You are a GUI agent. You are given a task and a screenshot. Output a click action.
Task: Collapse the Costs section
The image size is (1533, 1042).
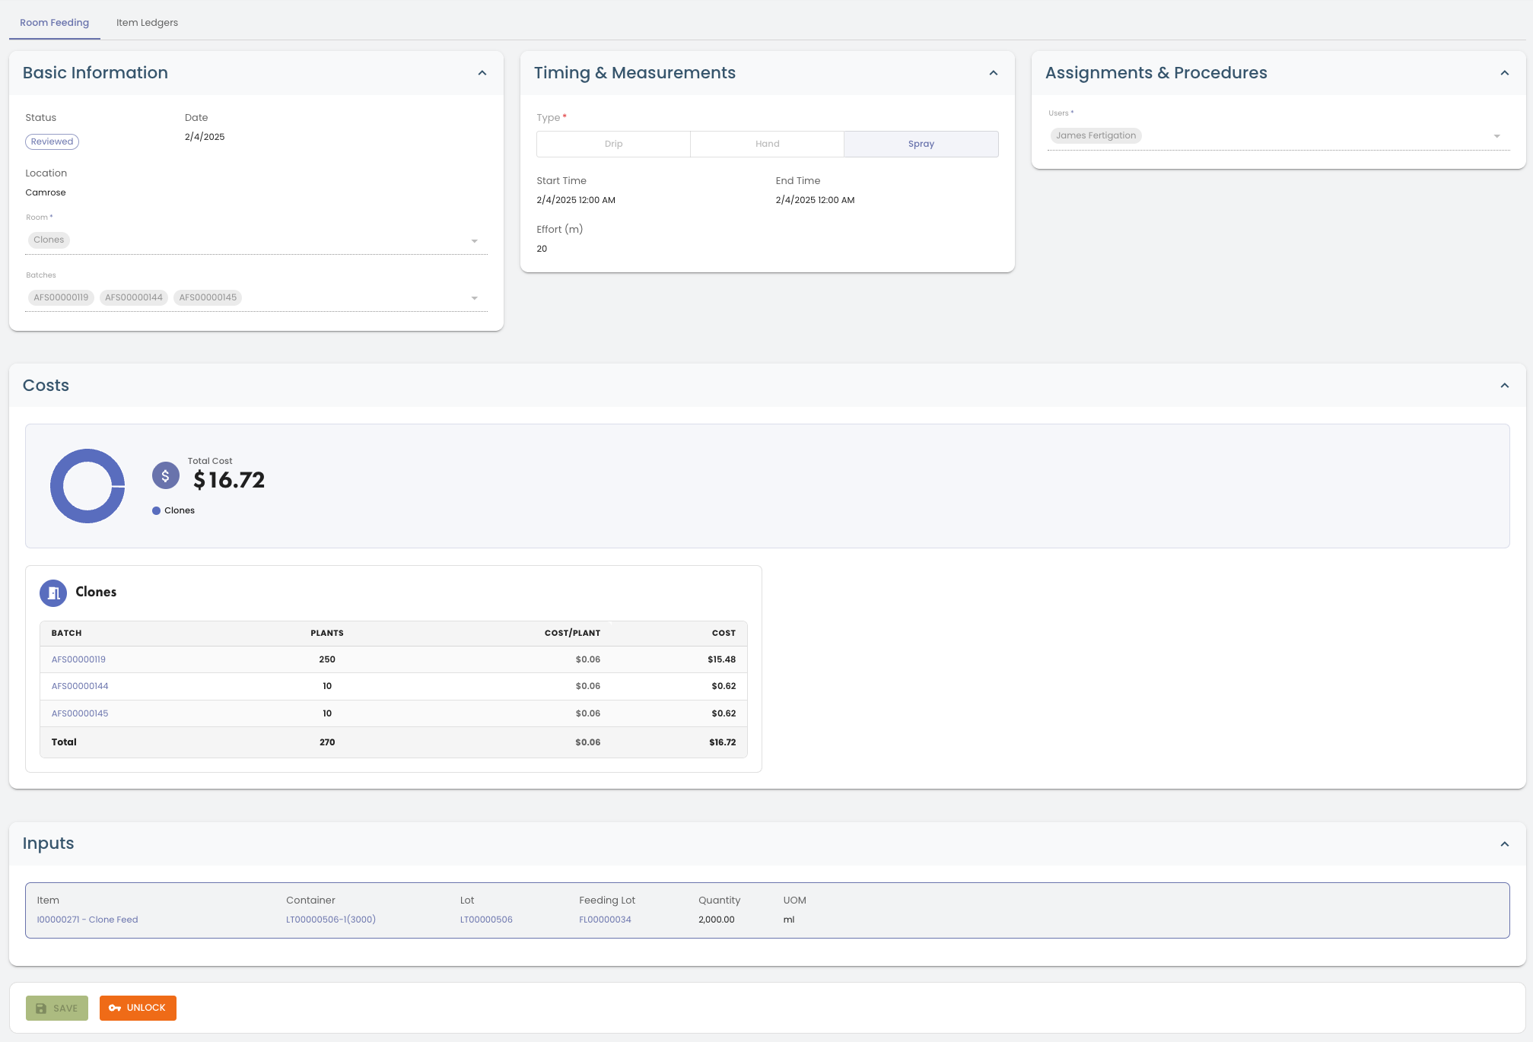1504,386
